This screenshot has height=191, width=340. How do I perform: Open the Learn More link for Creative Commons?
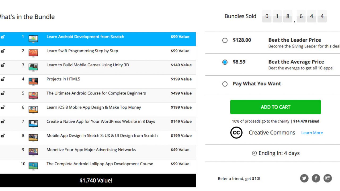312,133
